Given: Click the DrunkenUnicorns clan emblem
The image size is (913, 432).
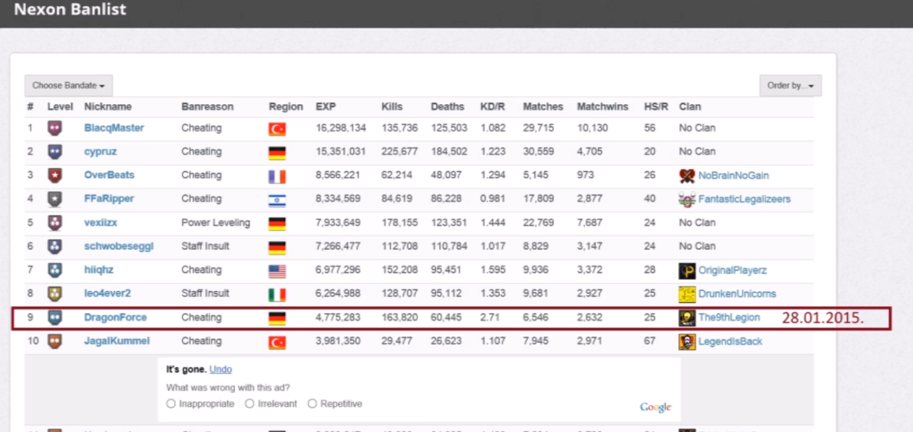Looking at the screenshot, I should coord(687,294).
